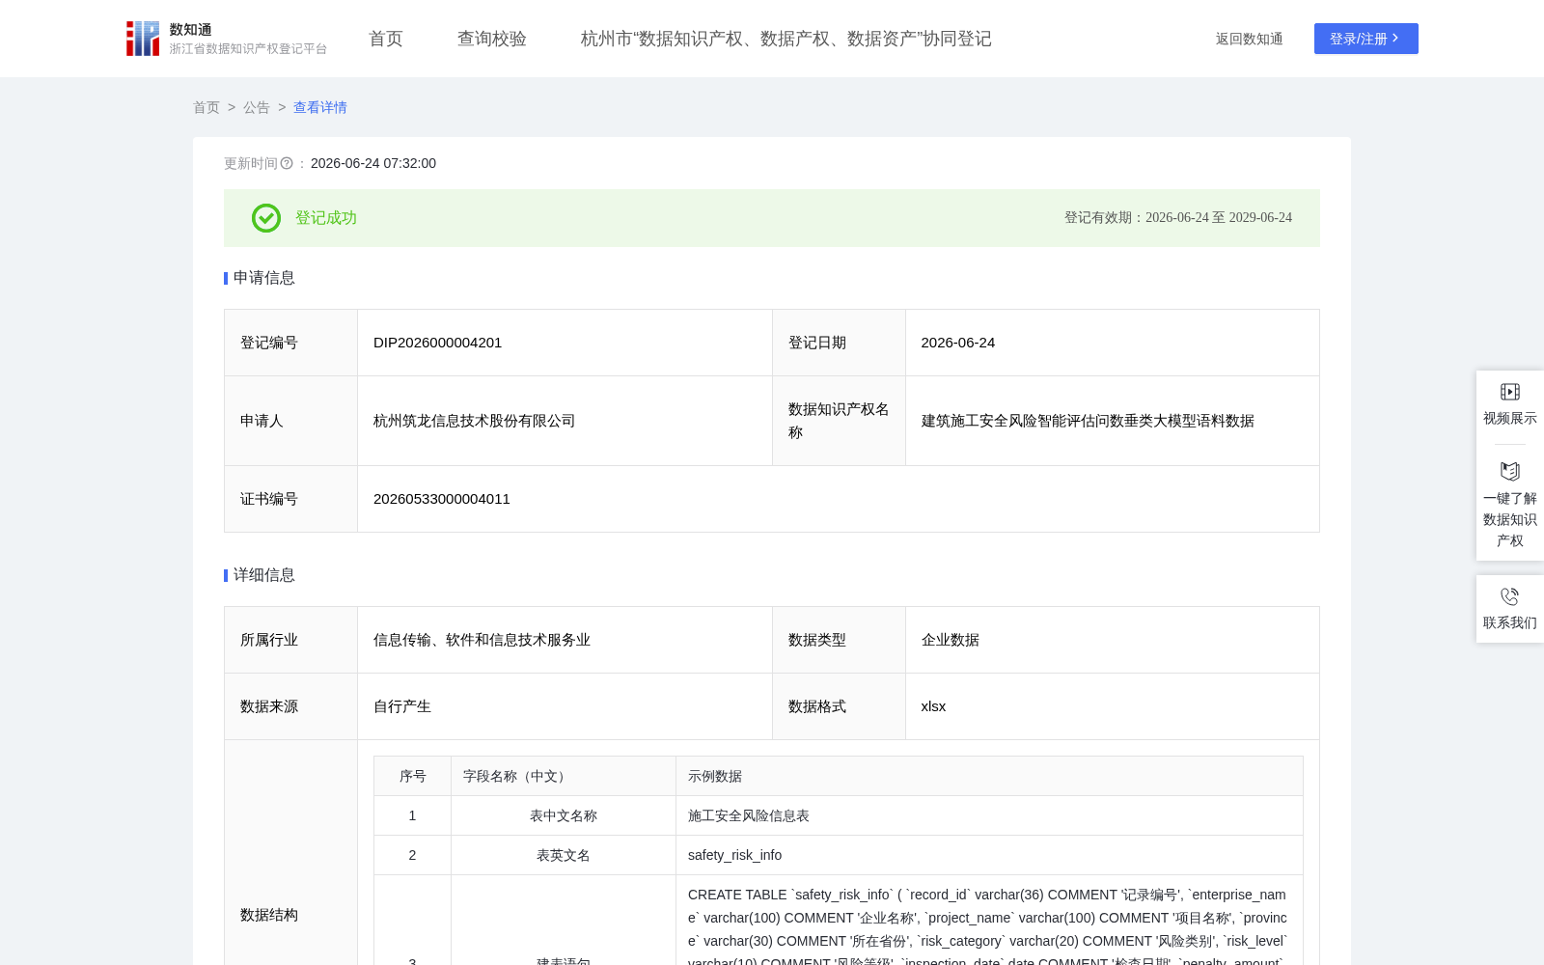This screenshot has height=965, width=1544.
Task: Click the 详细信息 section heading
Action: [264, 575]
